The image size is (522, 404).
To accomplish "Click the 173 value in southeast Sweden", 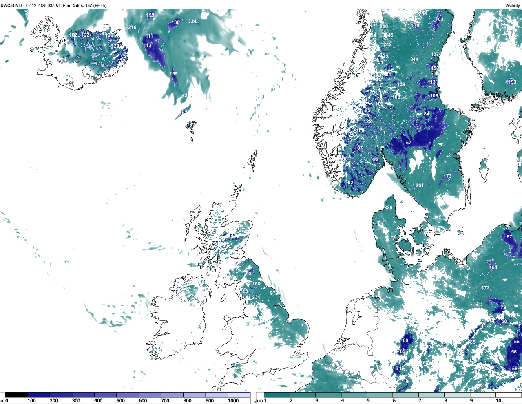I will point(448,177).
